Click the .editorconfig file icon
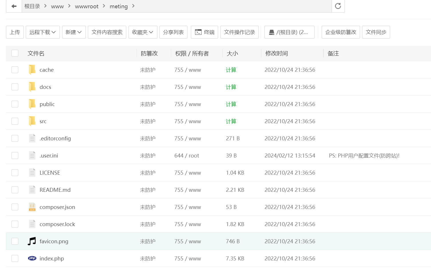 point(32,138)
